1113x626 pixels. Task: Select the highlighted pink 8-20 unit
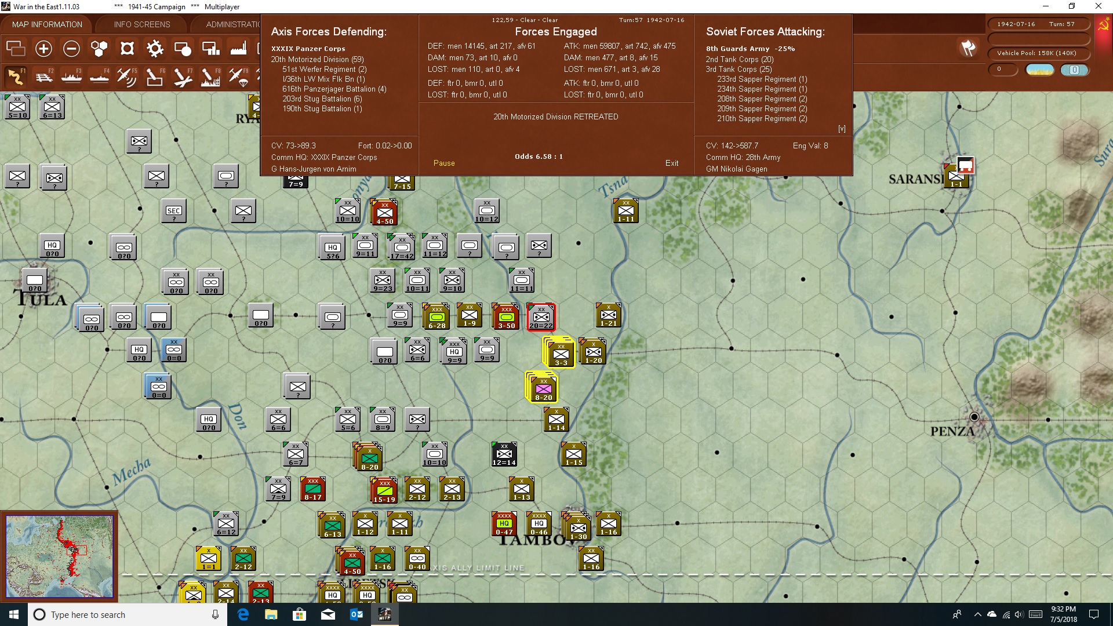tap(543, 388)
